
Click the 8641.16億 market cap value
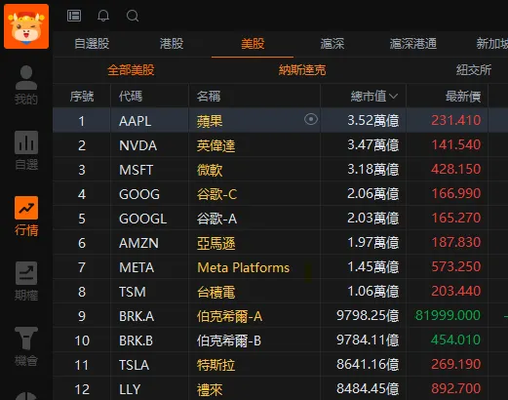pos(368,364)
